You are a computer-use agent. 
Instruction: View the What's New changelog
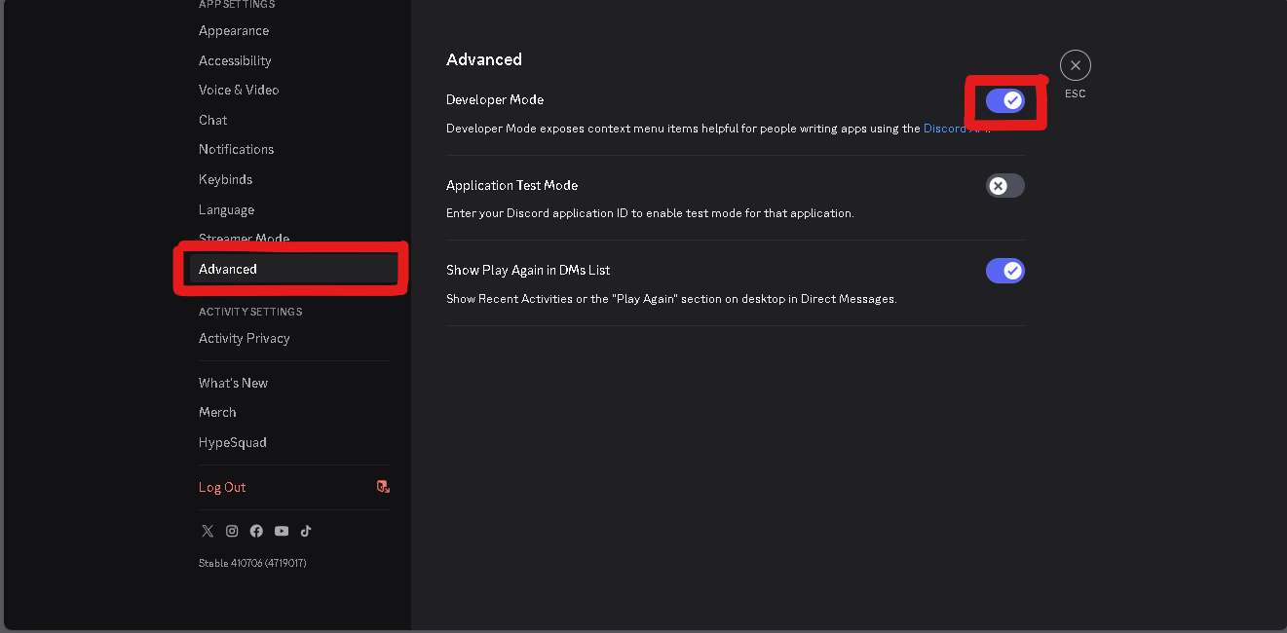233,383
